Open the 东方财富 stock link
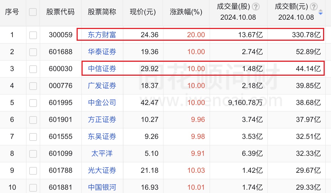This screenshot has width=331, height=193. [102, 35]
